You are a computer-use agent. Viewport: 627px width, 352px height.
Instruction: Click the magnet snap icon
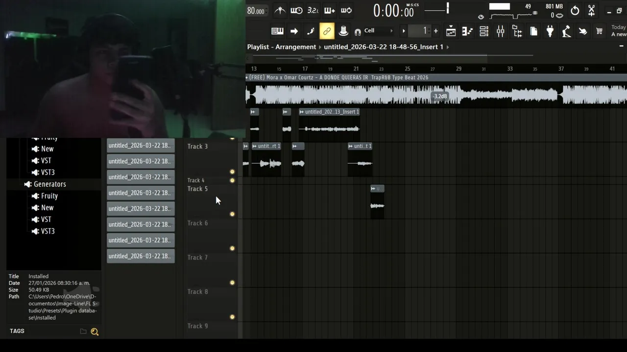coord(358,32)
